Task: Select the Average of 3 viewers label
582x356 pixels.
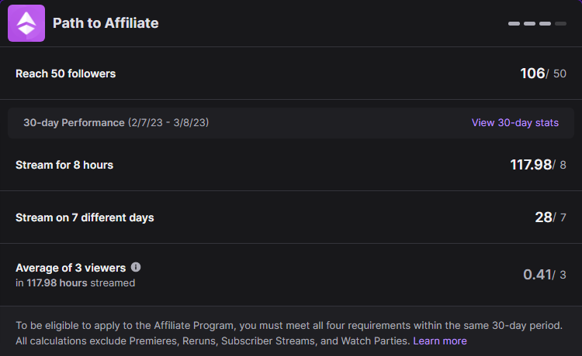Action: (71, 268)
